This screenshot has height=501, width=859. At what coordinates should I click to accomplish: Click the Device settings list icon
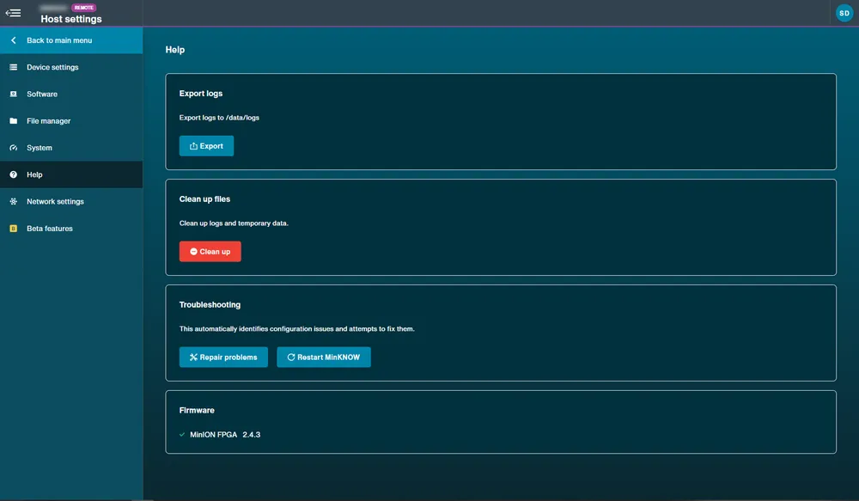(14, 67)
